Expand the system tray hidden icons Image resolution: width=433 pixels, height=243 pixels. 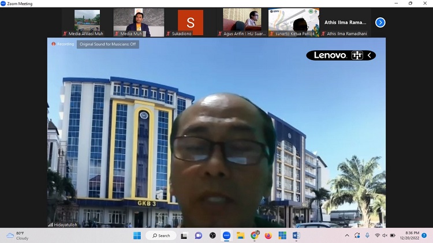[x=346, y=235]
